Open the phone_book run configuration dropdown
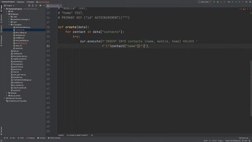This screenshot has width=252, height=142. coord(205,2)
